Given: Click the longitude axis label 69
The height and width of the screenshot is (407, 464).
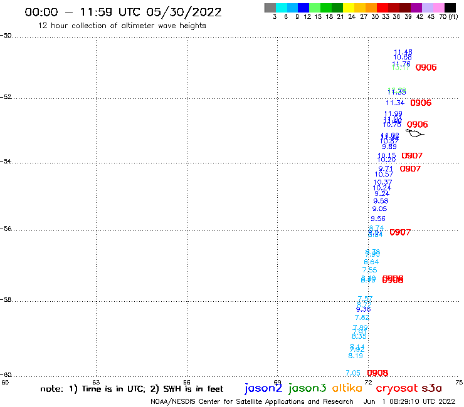Looking at the screenshot, I should pyautogui.click(x=277, y=382).
